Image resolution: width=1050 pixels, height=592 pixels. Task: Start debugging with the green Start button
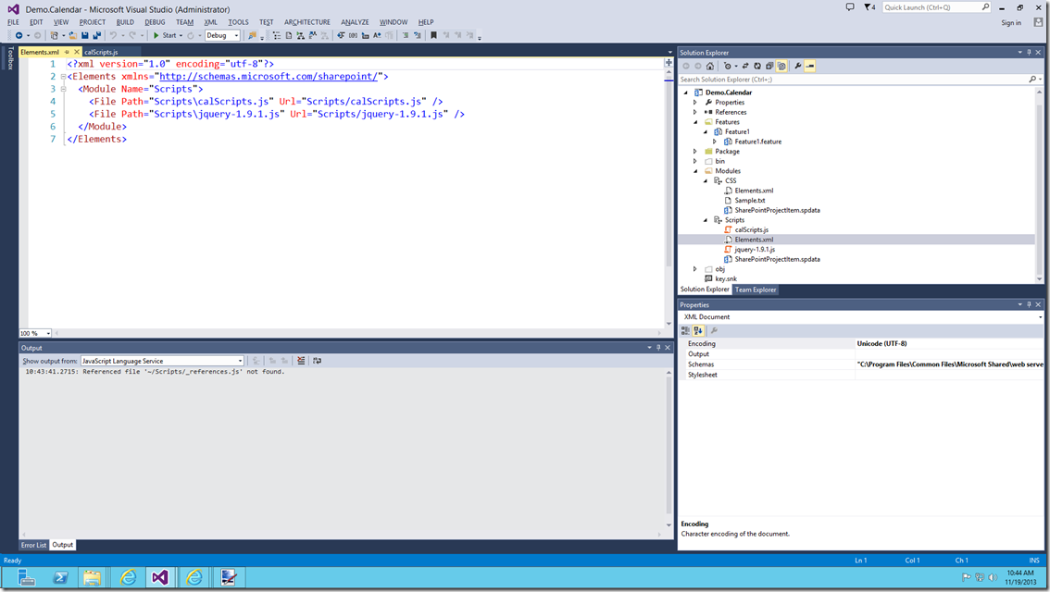(165, 35)
